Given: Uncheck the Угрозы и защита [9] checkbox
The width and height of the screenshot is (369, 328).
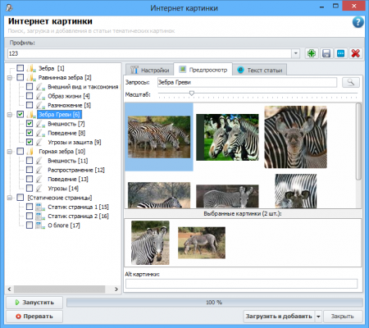Looking at the screenshot, I should coord(30,142).
